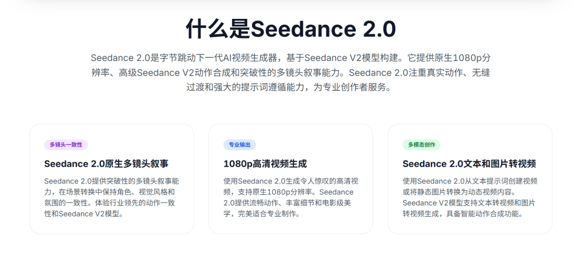Click the 多镜头叙事 card description text
The width and height of the screenshot is (583, 257).
112,198
